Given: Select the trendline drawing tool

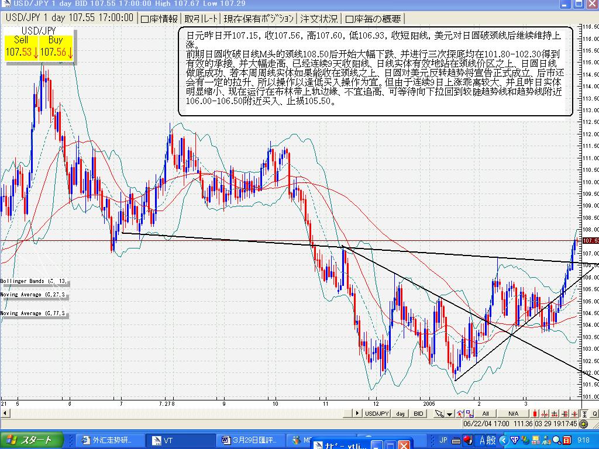Looking at the screenshot, I should tap(460, 413).
